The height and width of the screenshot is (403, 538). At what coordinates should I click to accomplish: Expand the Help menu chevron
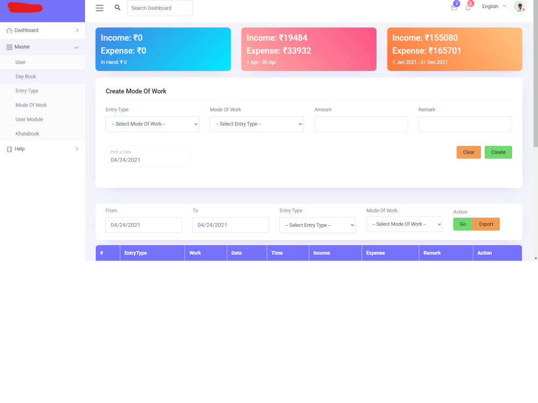[x=77, y=149]
